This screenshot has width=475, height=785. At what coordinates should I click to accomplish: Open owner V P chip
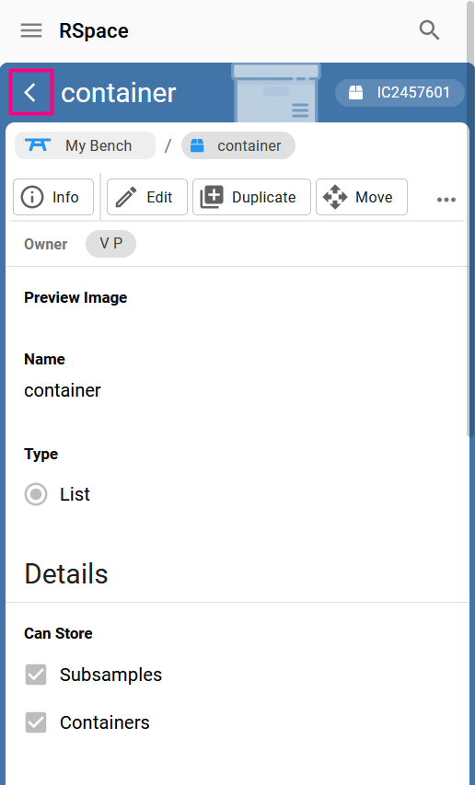(x=110, y=244)
